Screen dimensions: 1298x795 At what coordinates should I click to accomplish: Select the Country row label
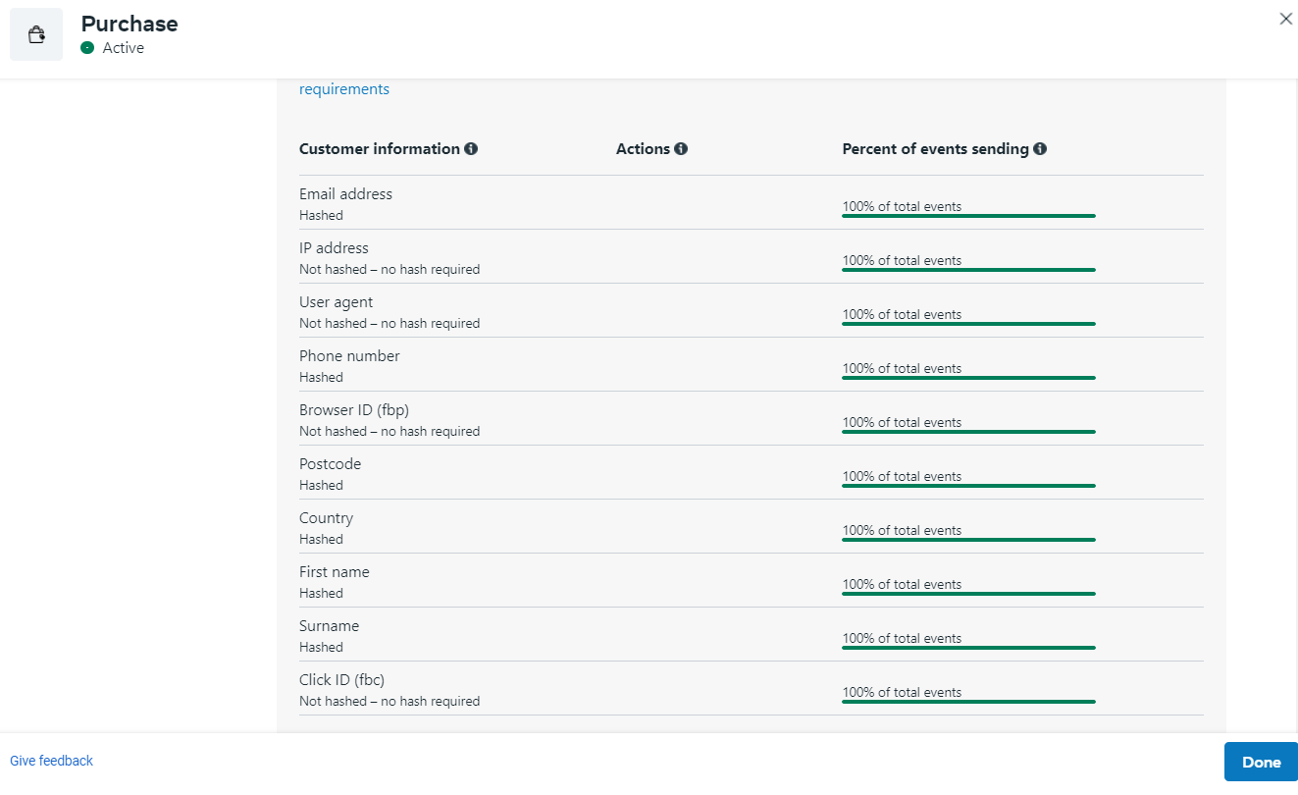click(x=326, y=518)
